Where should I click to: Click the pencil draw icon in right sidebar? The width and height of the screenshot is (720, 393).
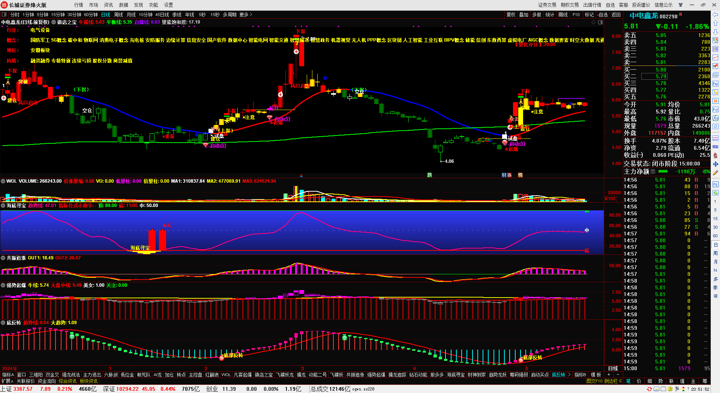point(715,173)
